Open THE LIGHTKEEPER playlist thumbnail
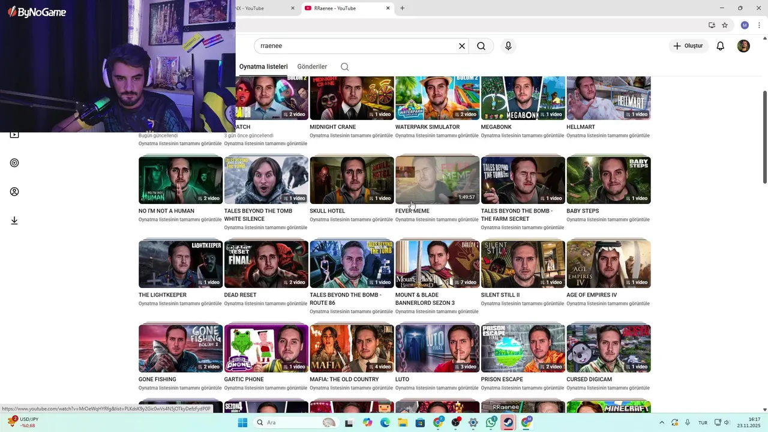The width and height of the screenshot is (768, 432). pyautogui.click(x=181, y=264)
